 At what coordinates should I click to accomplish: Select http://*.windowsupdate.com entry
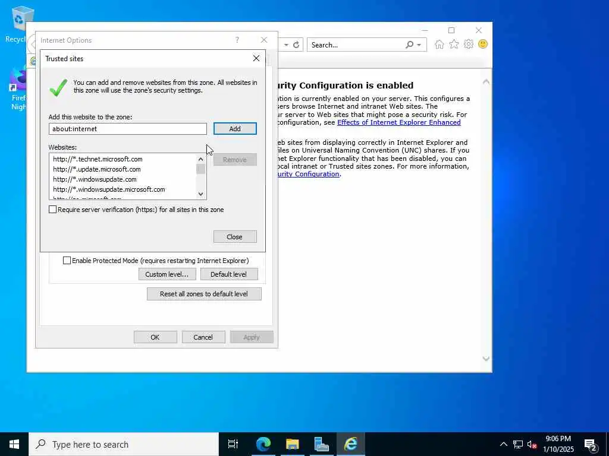(x=95, y=179)
